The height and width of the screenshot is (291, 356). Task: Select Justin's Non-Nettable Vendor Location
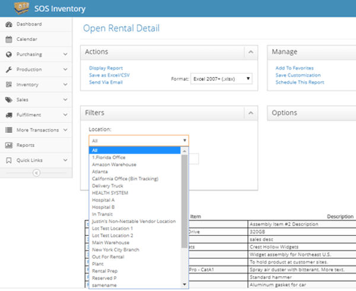[x=135, y=221]
